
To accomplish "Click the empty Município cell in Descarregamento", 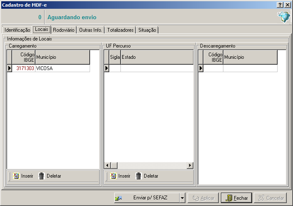I will (x=250, y=68).
